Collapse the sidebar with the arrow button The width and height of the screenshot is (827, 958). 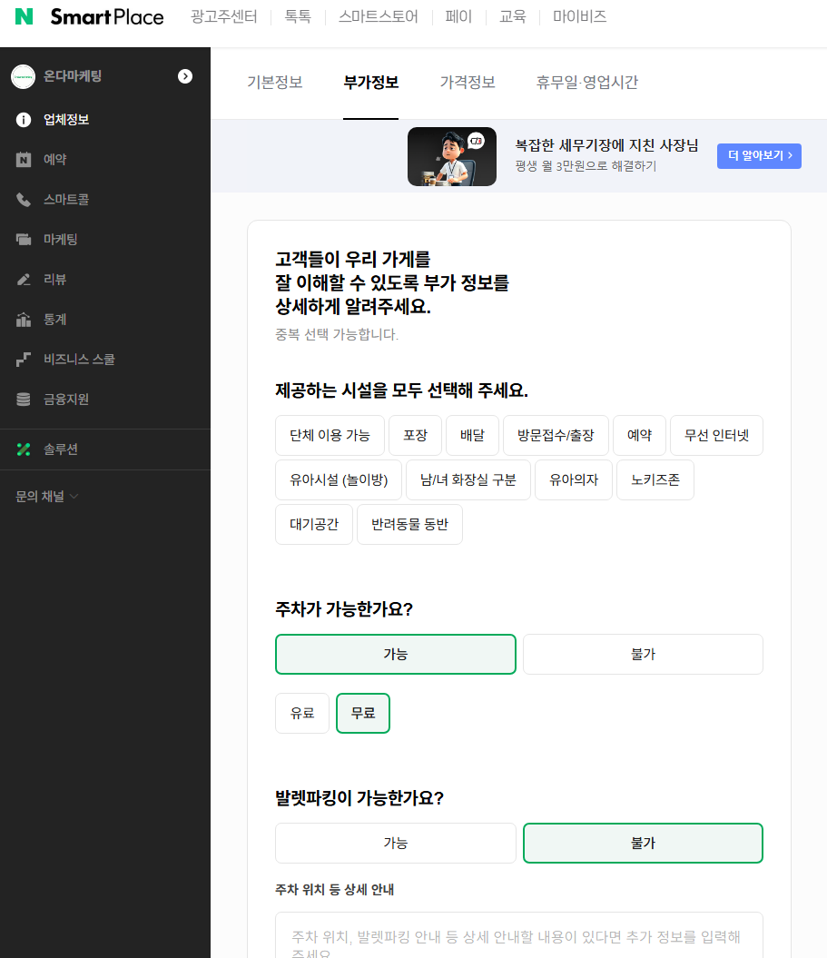coord(185,76)
